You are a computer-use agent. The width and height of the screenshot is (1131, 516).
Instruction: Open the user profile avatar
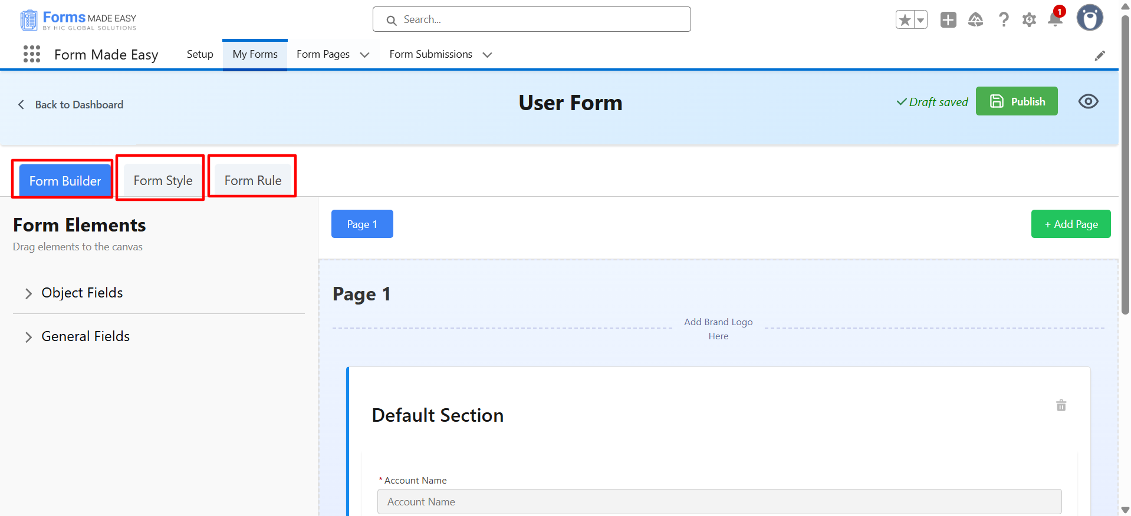pyautogui.click(x=1090, y=18)
